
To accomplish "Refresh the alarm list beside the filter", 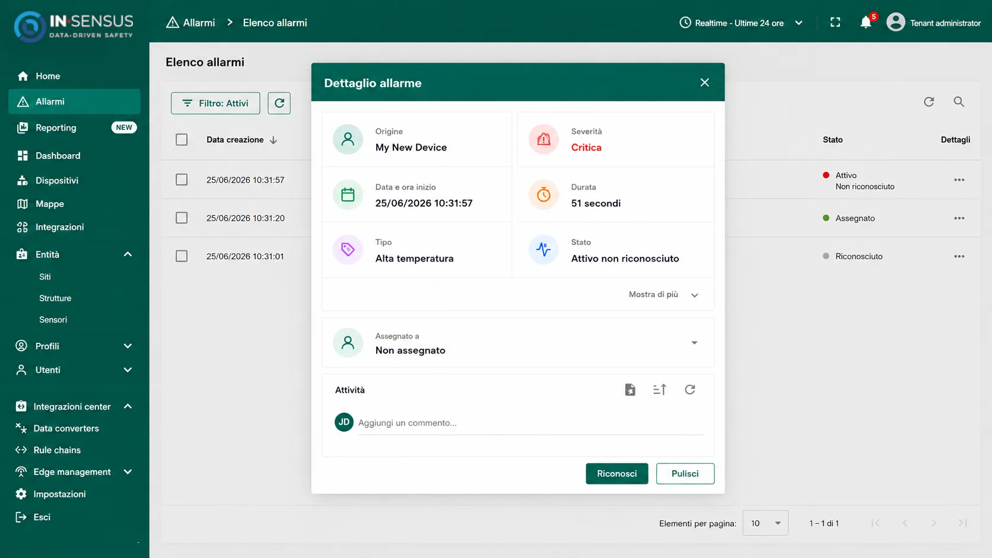I will click(x=279, y=103).
